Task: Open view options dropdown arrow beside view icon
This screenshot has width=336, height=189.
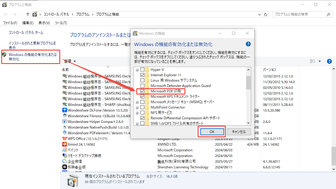Action: pyautogui.click(x=320, y=61)
